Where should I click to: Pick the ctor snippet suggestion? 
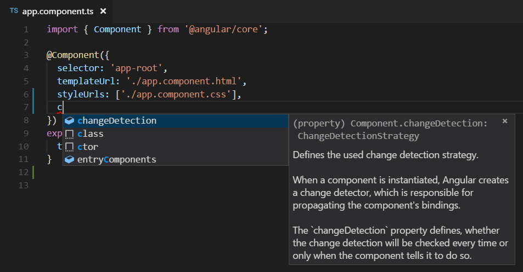[88, 147]
